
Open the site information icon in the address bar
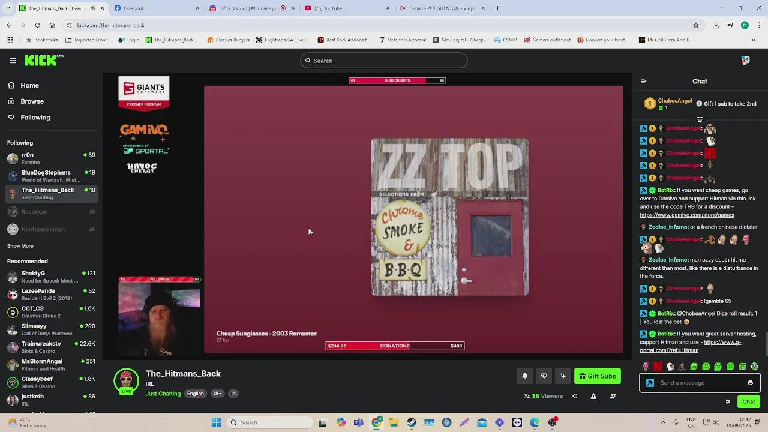pos(70,25)
